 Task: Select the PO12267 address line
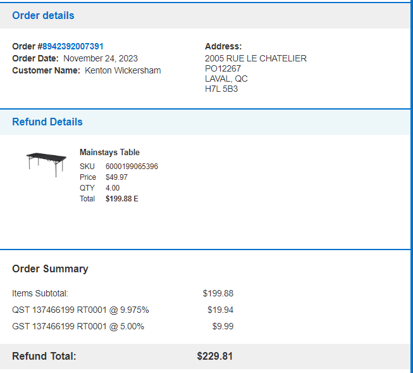pos(223,68)
